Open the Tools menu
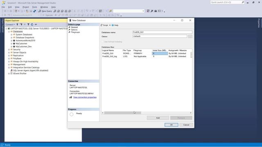 click(x=34, y=7)
